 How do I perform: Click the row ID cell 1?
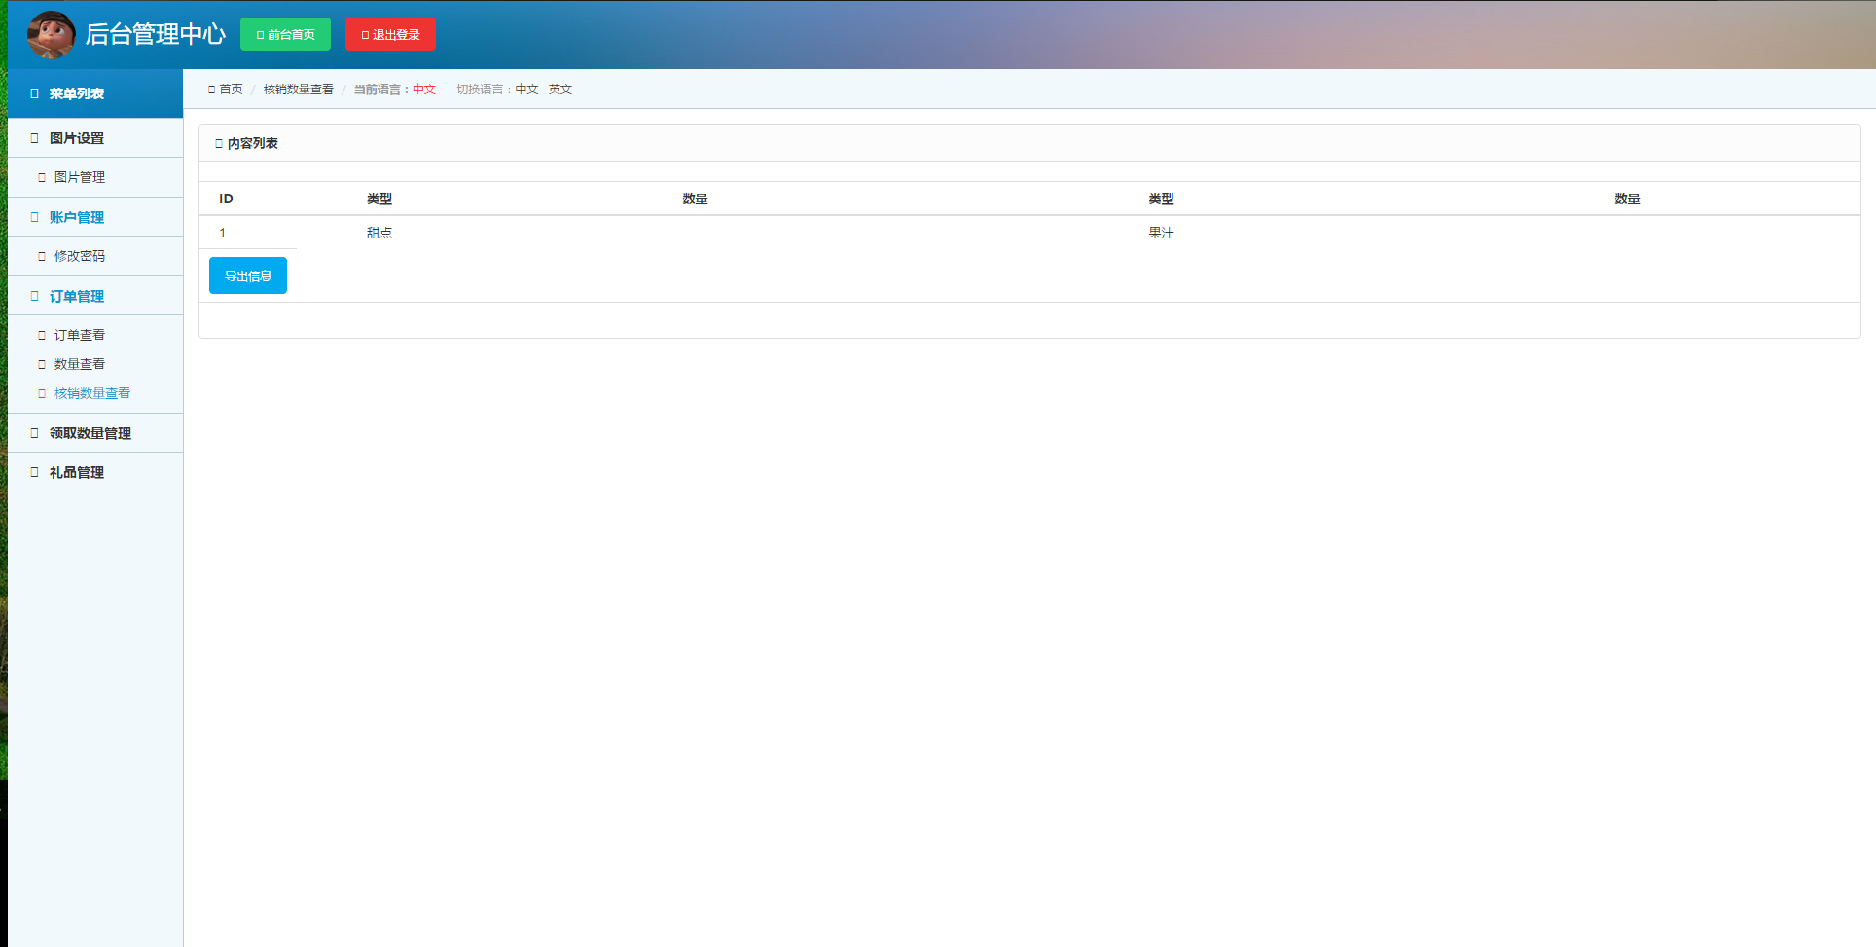click(223, 233)
